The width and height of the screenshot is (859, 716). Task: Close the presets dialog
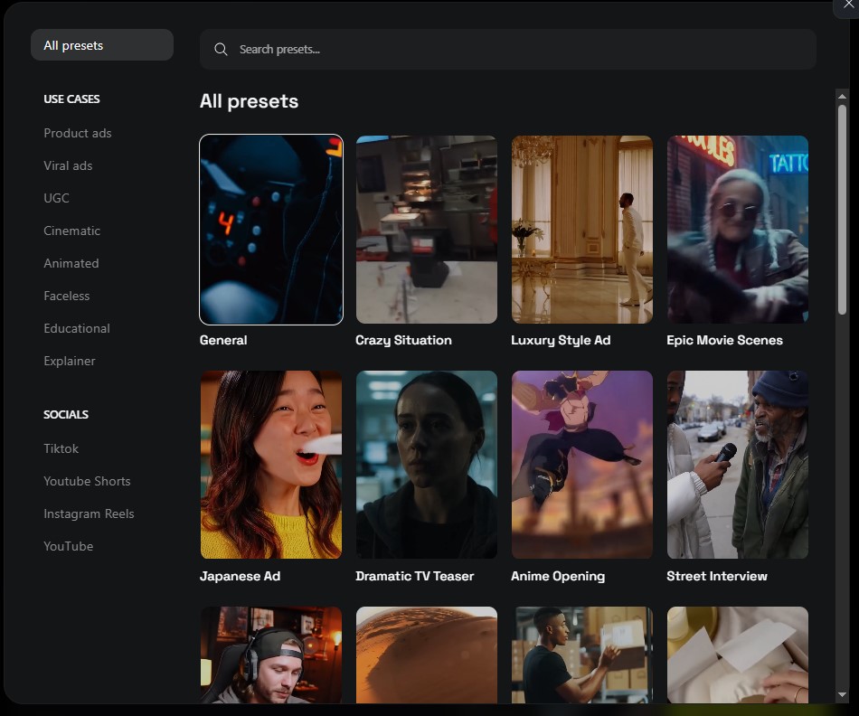pyautogui.click(x=847, y=5)
